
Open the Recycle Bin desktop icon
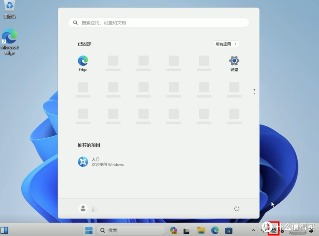pos(9,9)
